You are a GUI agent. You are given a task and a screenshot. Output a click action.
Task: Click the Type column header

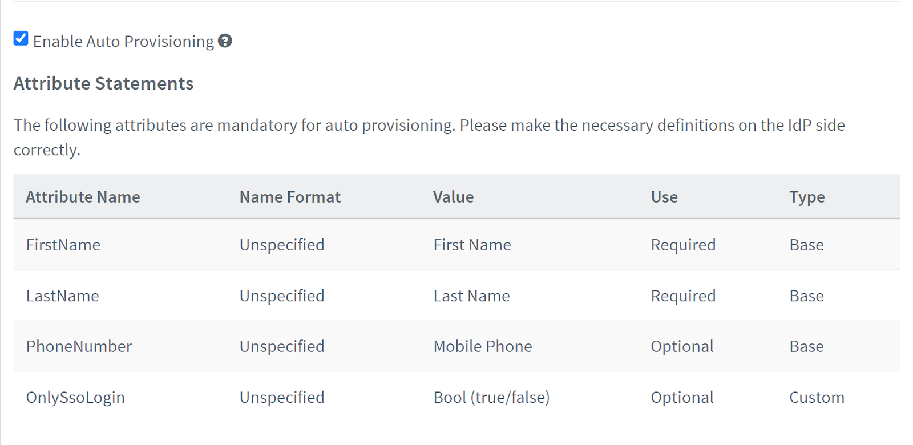807,197
